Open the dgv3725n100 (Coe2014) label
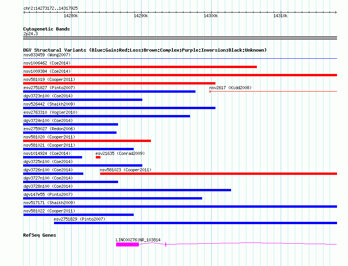 (48, 162)
